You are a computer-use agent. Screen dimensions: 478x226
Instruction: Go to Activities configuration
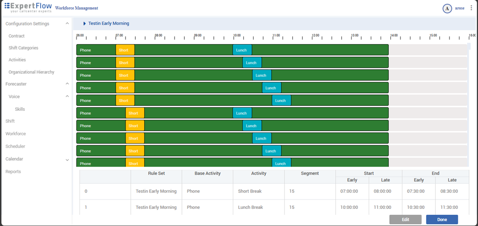(x=17, y=60)
